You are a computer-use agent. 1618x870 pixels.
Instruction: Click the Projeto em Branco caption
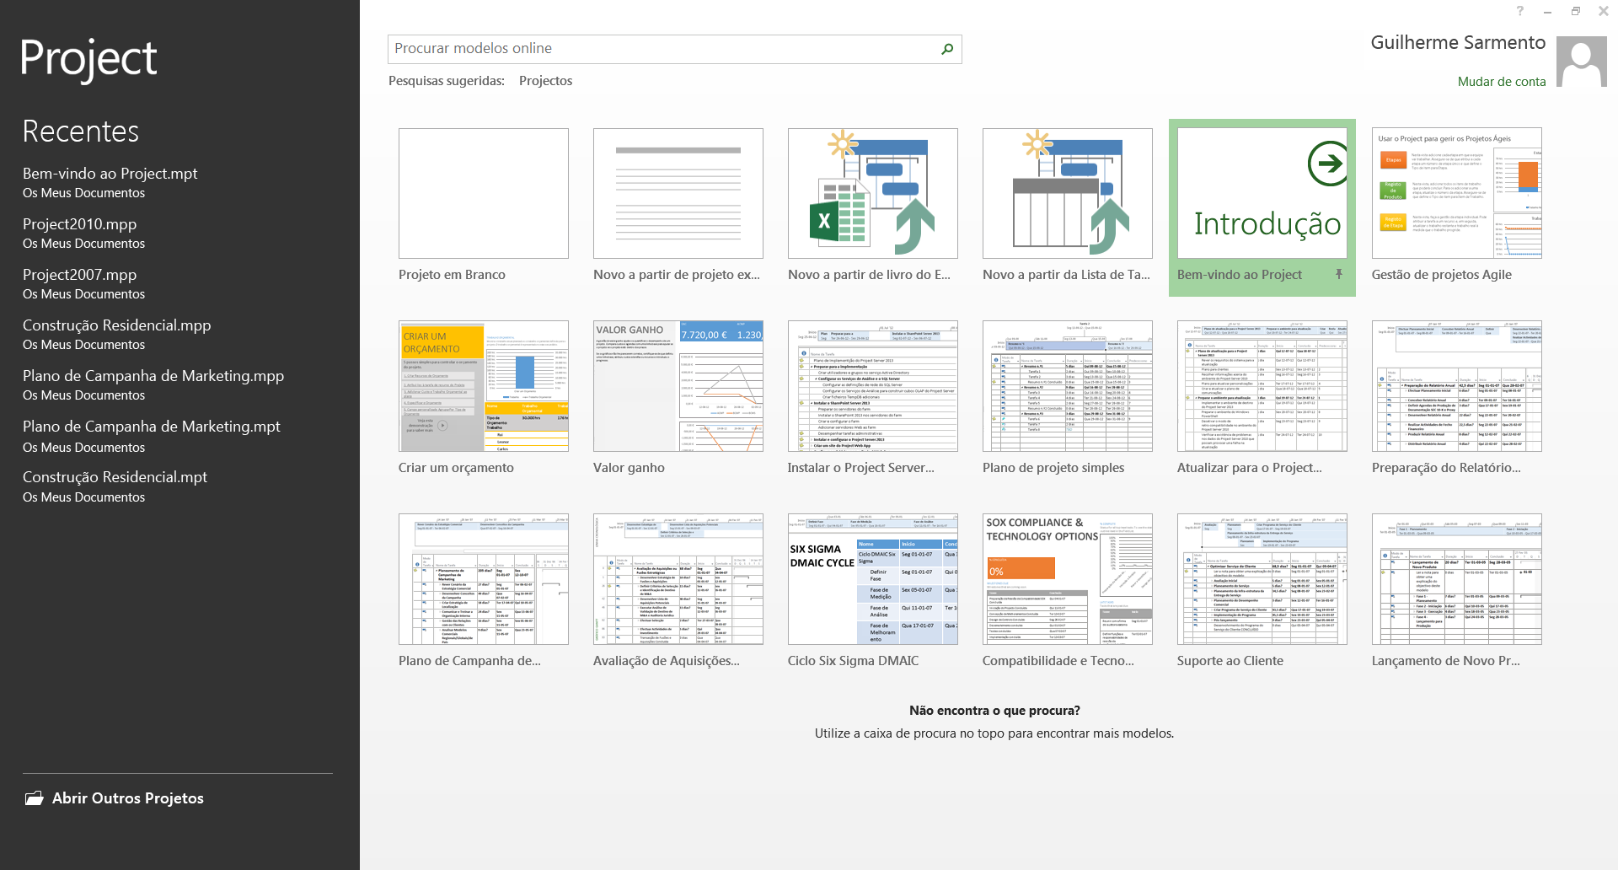pyautogui.click(x=452, y=275)
